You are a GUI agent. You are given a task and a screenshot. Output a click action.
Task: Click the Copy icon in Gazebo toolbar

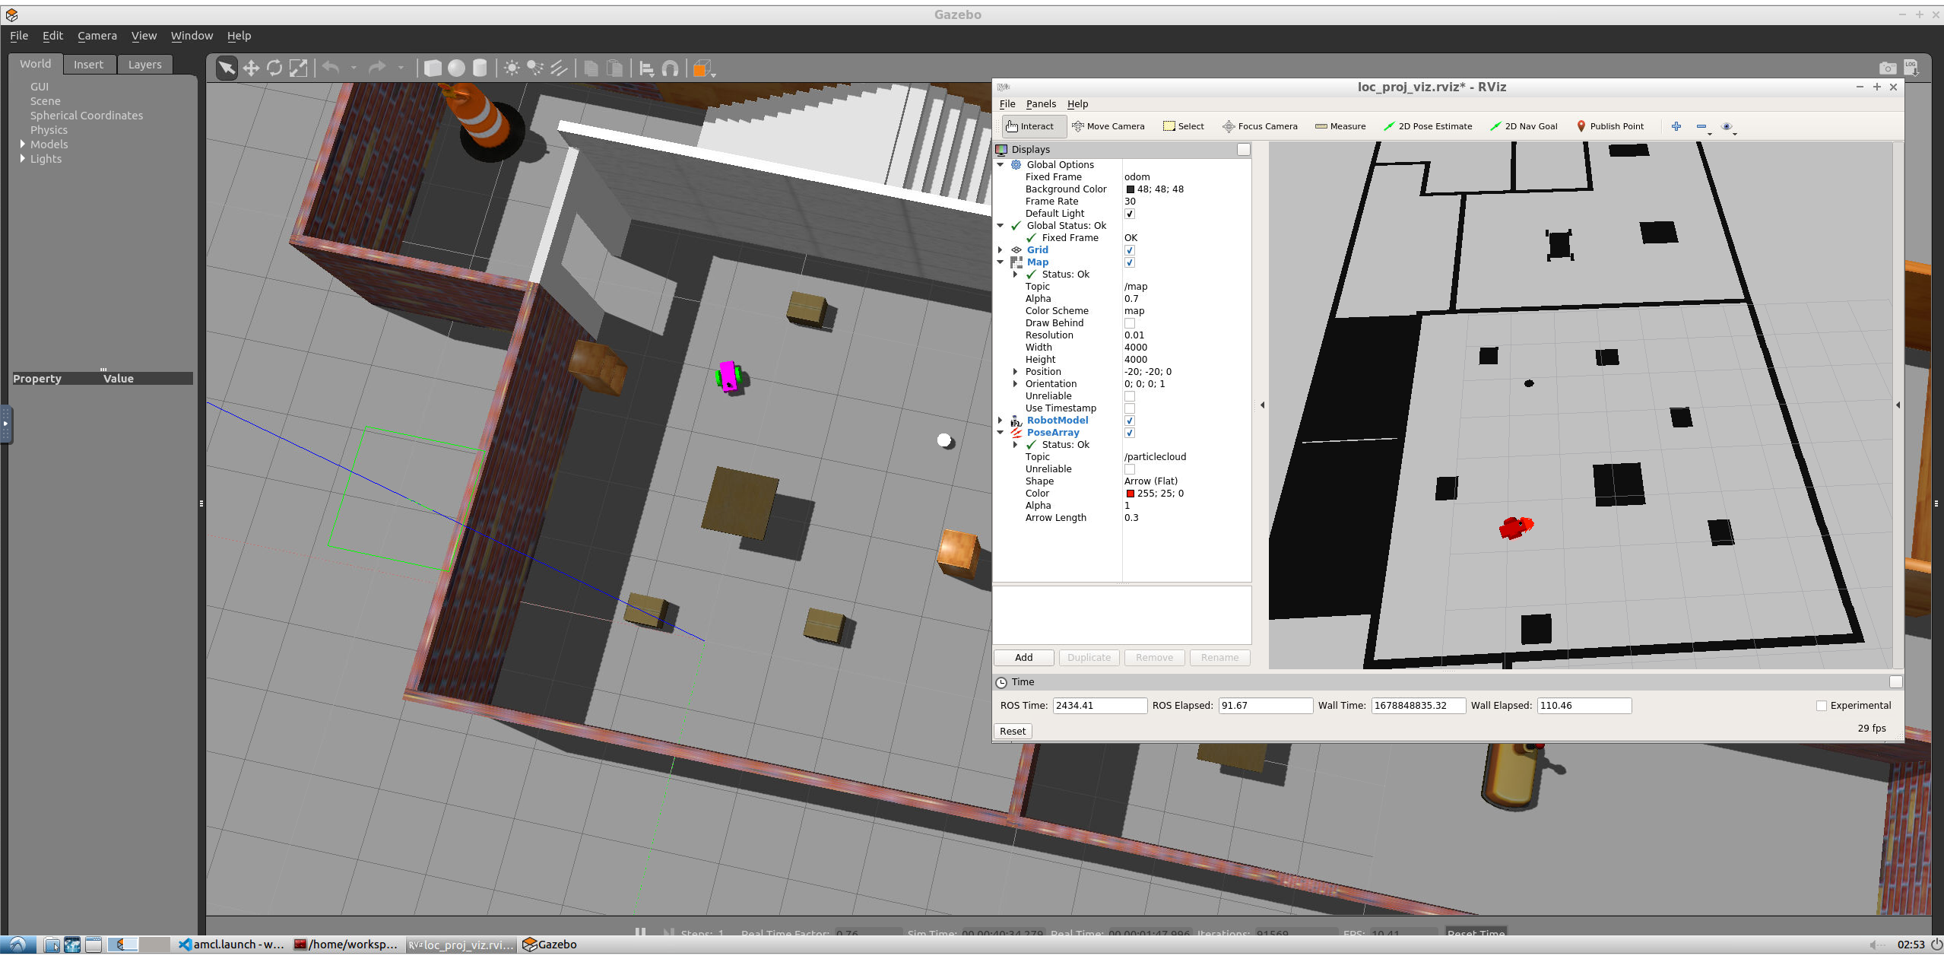(x=591, y=68)
